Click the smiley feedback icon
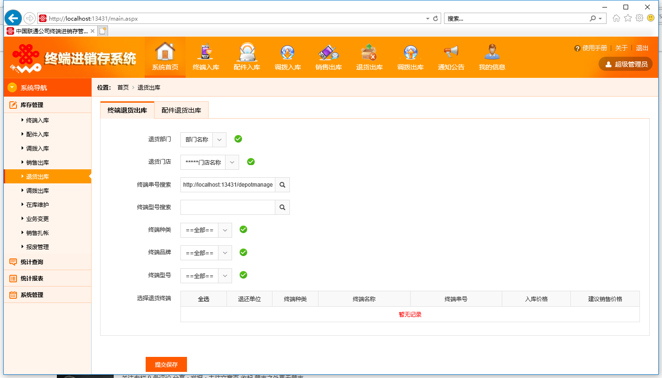 [x=651, y=18]
